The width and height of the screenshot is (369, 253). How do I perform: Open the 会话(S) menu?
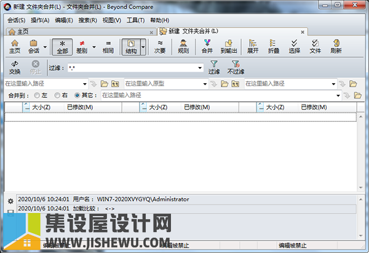coord(16,20)
